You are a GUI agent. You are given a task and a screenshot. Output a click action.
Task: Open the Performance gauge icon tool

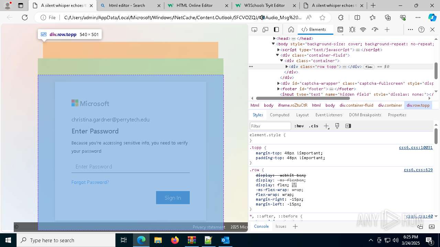click(x=375, y=30)
